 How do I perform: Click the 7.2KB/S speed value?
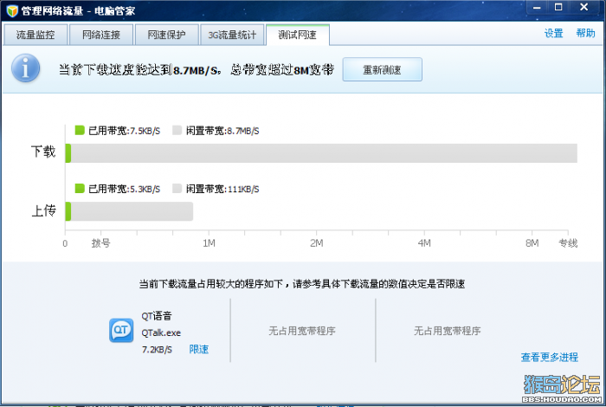coord(157,349)
